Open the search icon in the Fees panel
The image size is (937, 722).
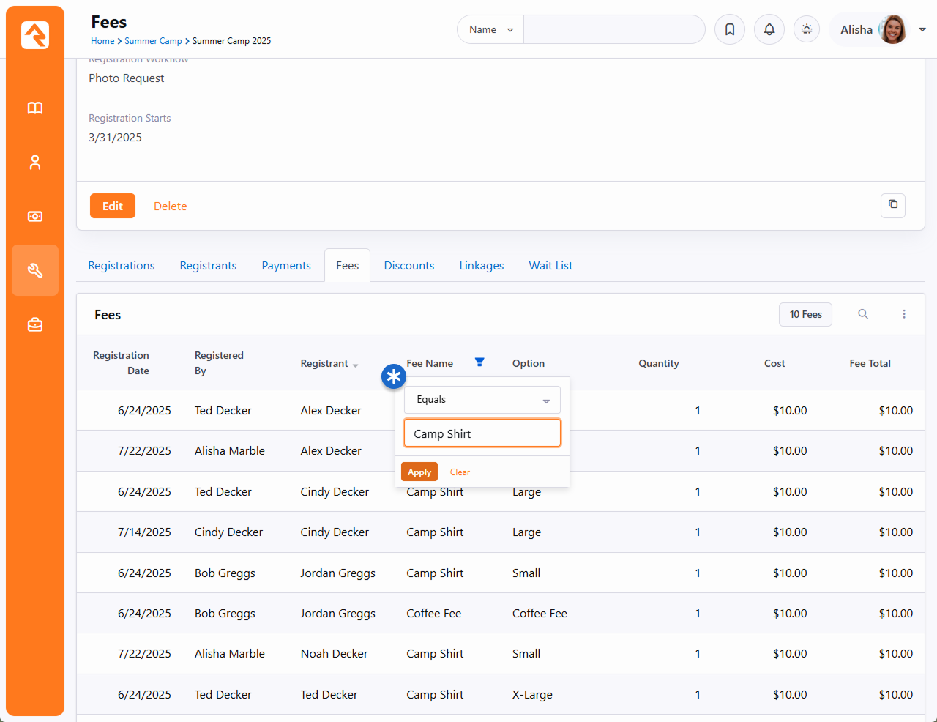point(863,314)
